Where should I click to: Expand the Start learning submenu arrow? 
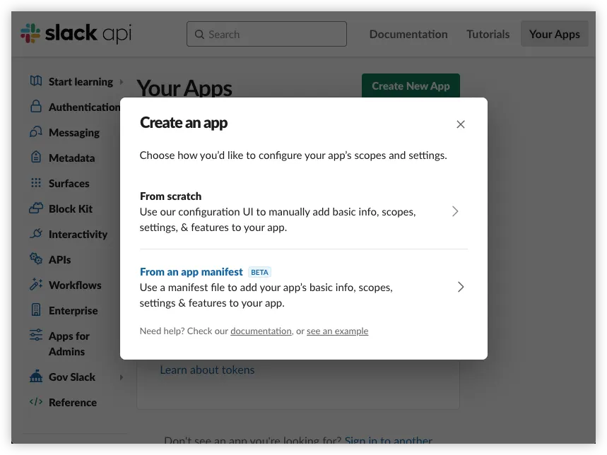click(x=122, y=82)
